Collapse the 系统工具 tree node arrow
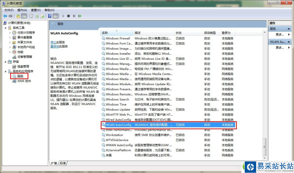The height and width of the screenshot is (173, 294). pyautogui.click(x=5, y=28)
